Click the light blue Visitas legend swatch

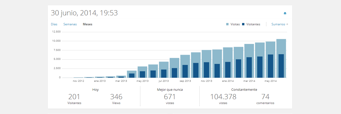point(228,24)
